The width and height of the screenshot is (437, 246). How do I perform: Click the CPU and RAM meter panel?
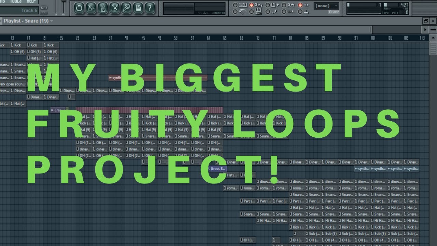[x=378, y=9]
